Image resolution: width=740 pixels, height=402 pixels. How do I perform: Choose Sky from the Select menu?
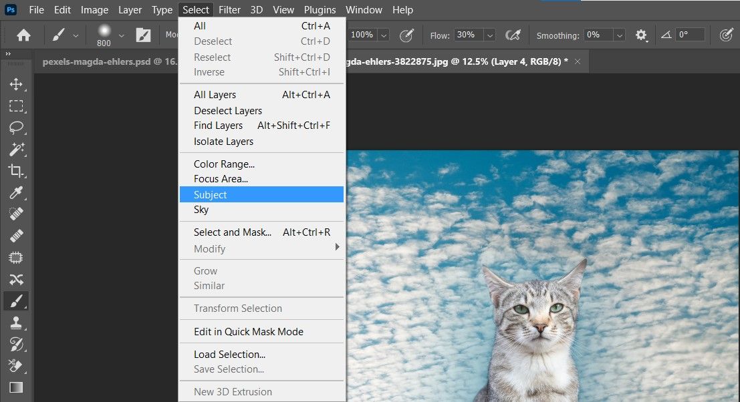click(261, 210)
